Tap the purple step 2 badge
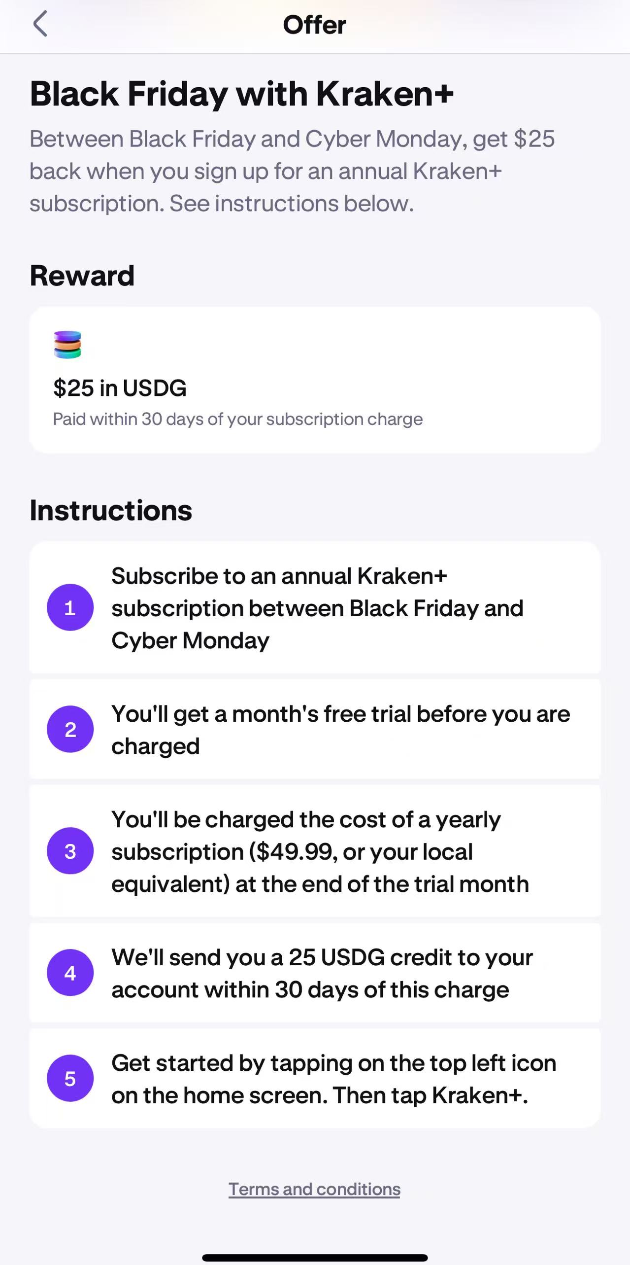Viewport: 630px width, 1265px height. [x=70, y=729]
